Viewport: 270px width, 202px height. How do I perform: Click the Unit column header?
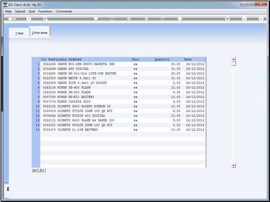(x=135, y=59)
